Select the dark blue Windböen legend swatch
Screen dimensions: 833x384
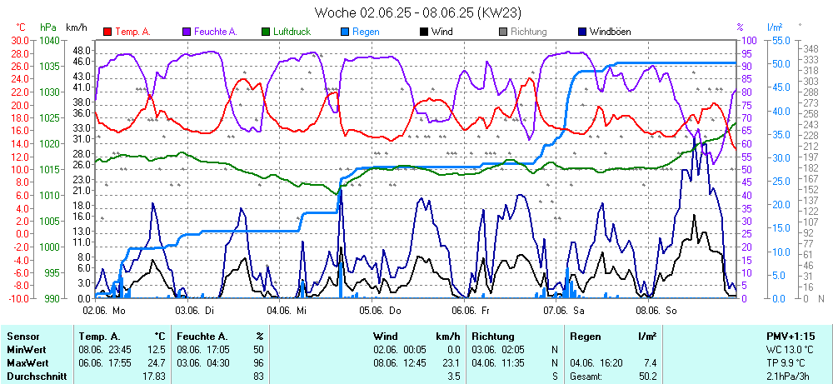[x=582, y=32]
